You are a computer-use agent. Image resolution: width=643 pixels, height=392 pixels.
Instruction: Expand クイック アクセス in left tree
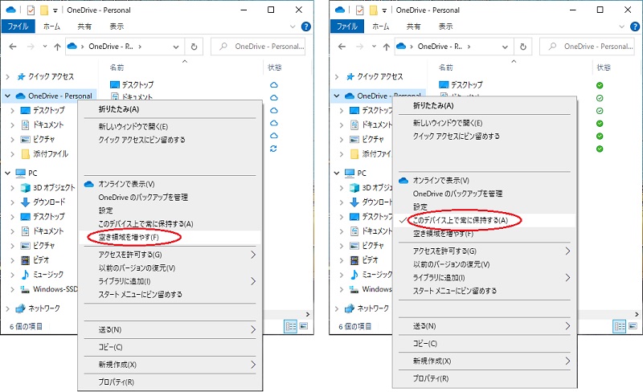(x=7, y=76)
